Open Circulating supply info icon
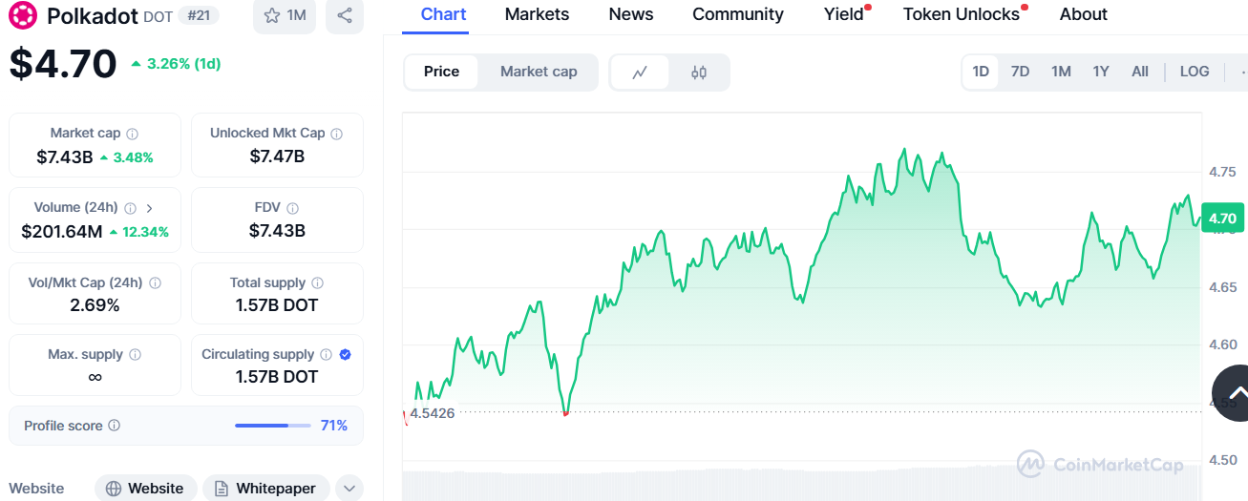The height and width of the screenshot is (501, 1248). coord(328,354)
